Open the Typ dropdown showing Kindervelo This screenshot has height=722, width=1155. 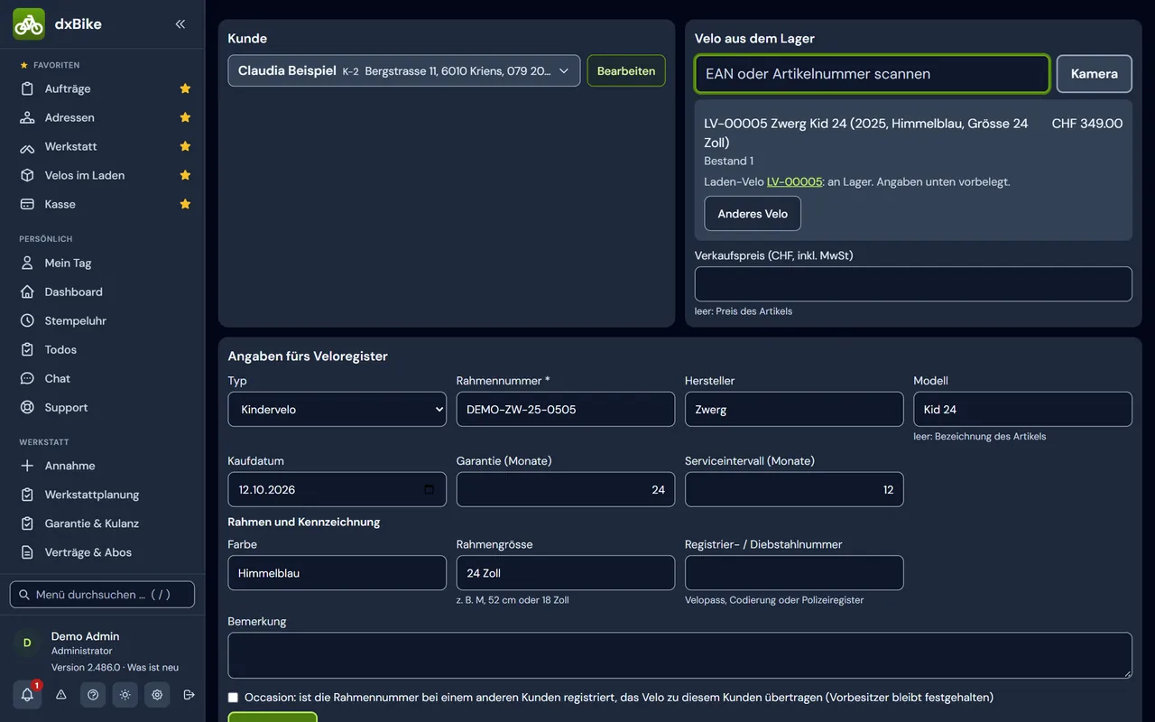click(337, 409)
